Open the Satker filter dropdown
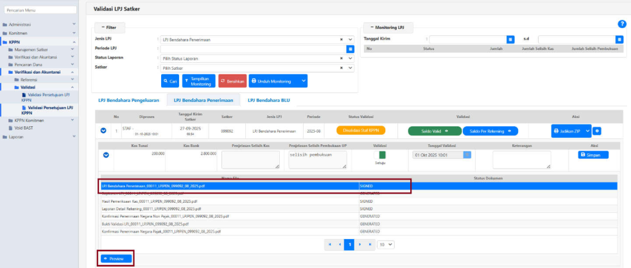The width and height of the screenshot is (631, 268). (x=350, y=68)
